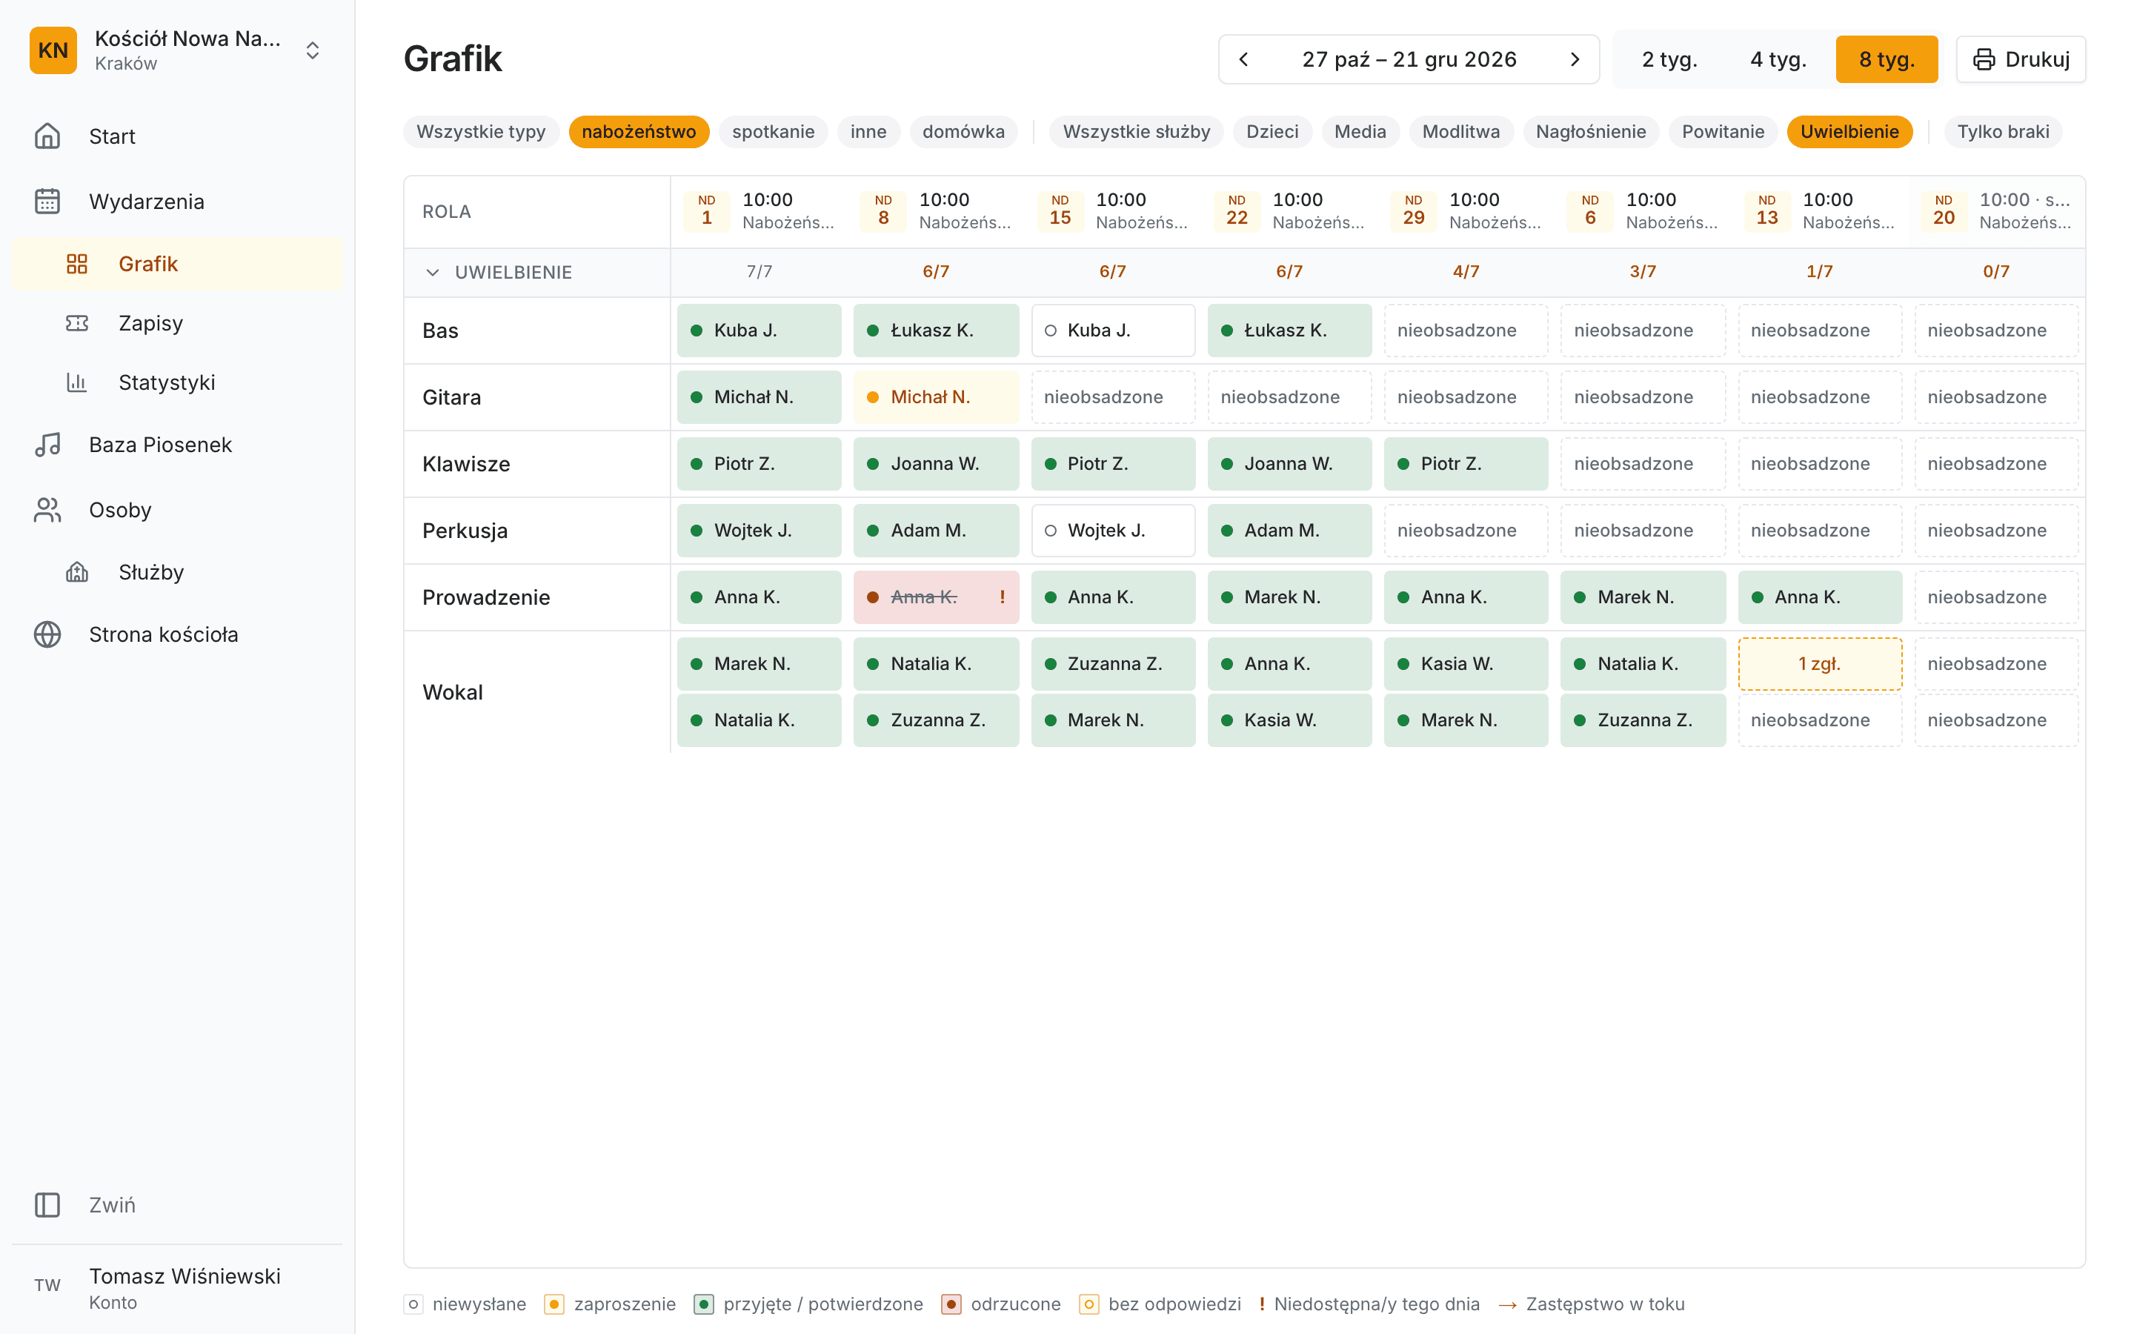Click the white Kuba J. Bas cell
The height and width of the screenshot is (1334, 2134).
point(1113,330)
